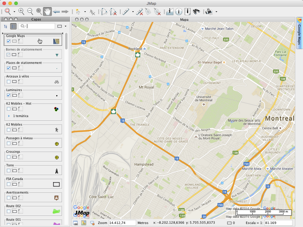Go to next map view arrow

click(x=65, y=12)
